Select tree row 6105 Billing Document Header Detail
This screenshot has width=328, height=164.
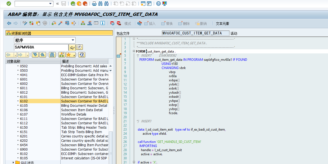pos(57,105)
